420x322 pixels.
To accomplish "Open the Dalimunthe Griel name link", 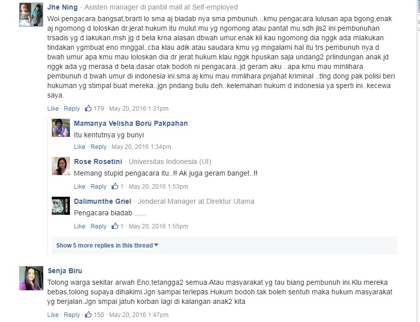I will pos(103,201).
